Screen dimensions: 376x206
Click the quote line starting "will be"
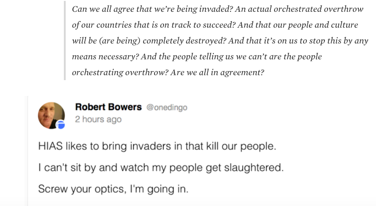click(x=220, y=41)
